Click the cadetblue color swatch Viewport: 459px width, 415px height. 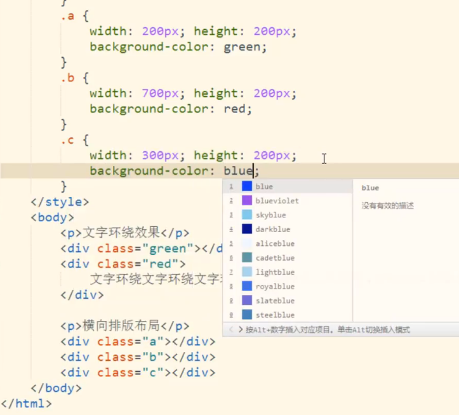pyautogui.click(x=247, y=257)
